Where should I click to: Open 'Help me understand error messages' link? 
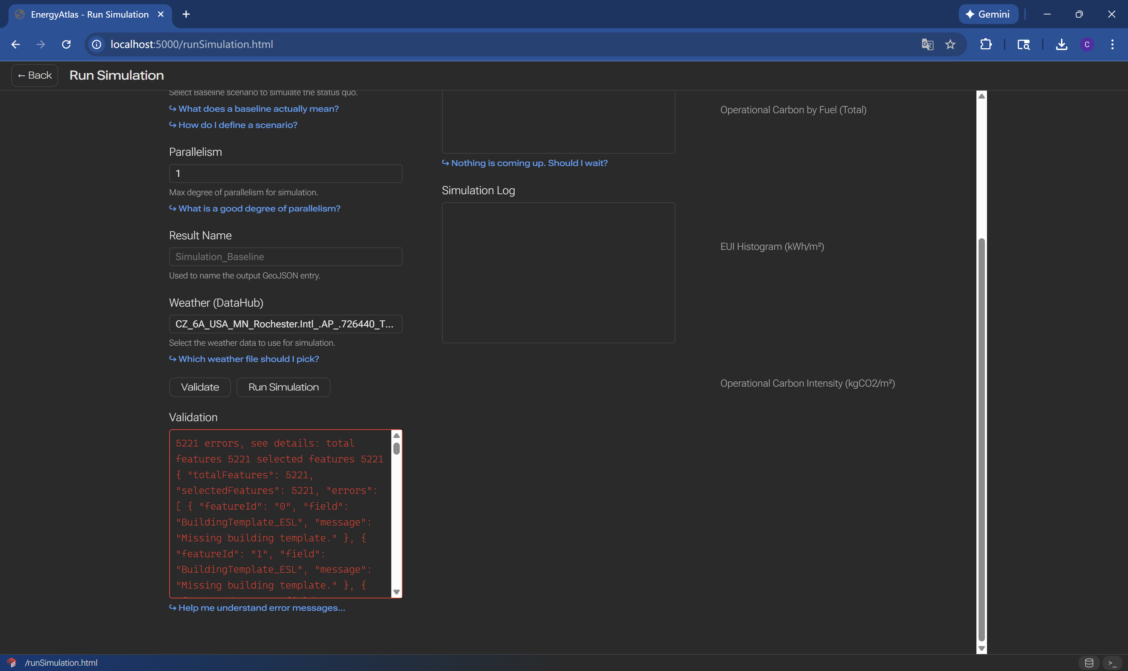pos(262,608)
